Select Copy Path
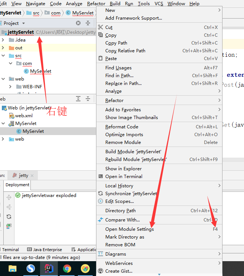 click(159, 43)
